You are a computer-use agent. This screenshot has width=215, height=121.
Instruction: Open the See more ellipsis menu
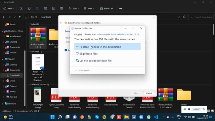click(x=120, y=8)
